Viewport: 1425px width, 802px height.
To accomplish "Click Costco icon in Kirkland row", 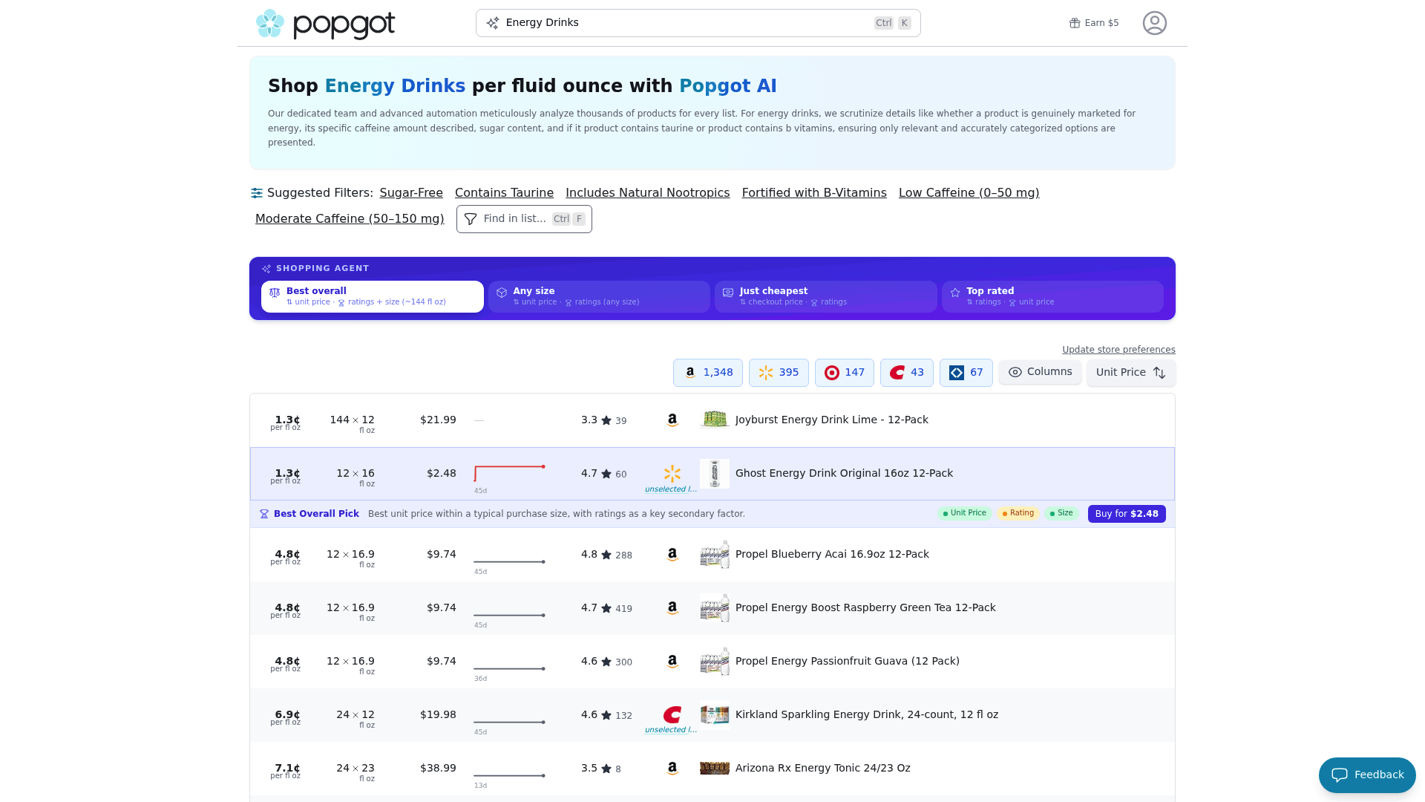I will coord(672,715).
